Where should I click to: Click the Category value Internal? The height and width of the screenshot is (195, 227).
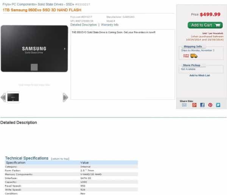86,167
